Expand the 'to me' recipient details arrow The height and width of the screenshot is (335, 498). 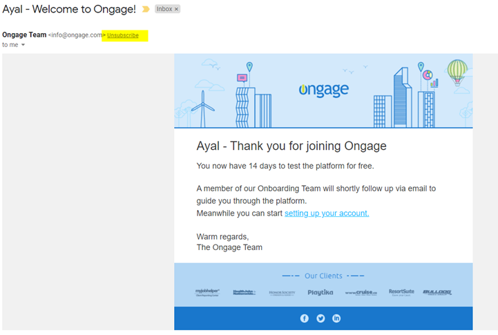click(23, 45)
